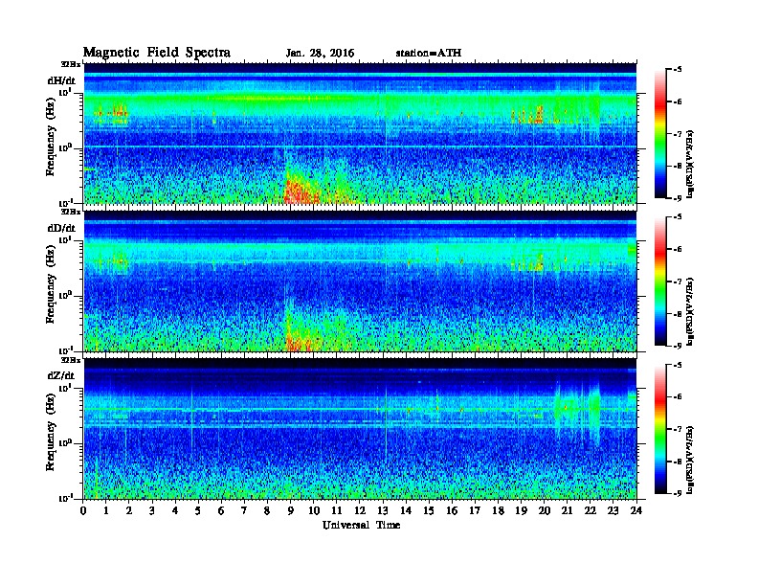The image size is (758, 586).
Task: Click hour 23 on the time axis
Action: (x=613, y=511)
